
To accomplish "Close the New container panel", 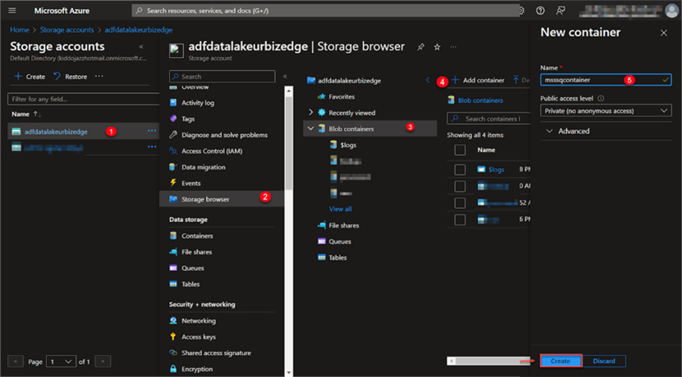I will coord(664,33).
